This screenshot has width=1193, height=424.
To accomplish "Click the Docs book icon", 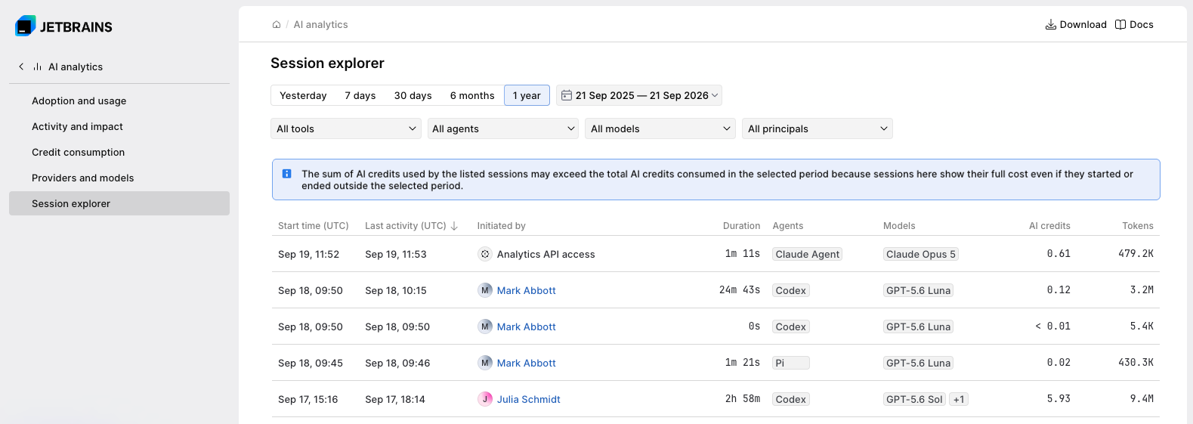I will coord(1120,24).
